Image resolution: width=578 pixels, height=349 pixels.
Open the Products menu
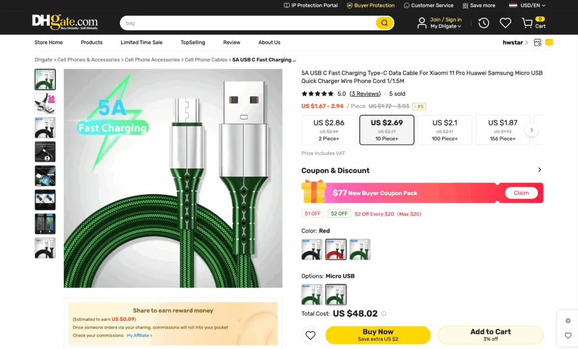coord(91,42)
